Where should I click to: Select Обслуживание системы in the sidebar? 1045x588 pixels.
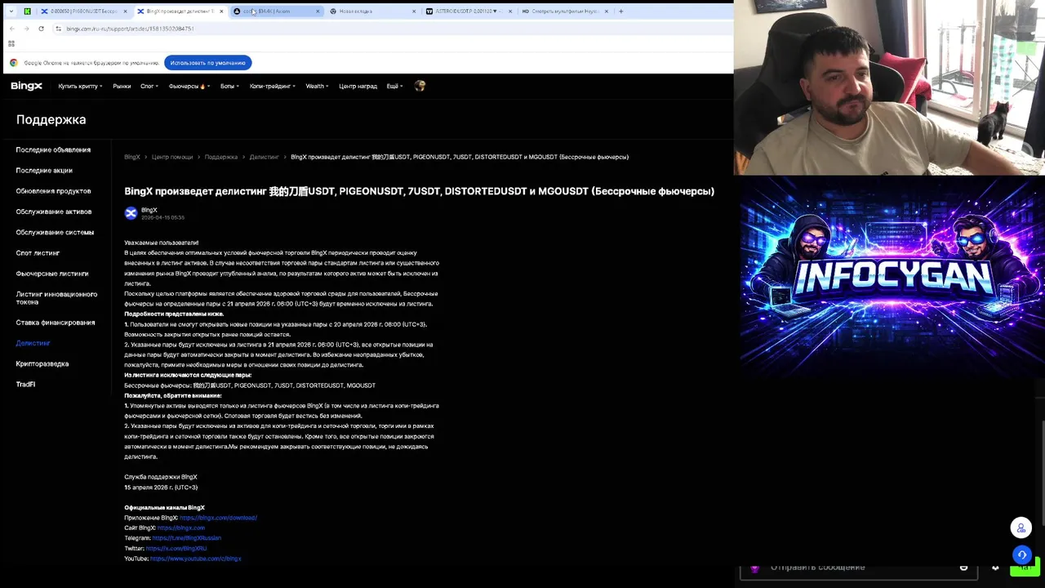55,232
